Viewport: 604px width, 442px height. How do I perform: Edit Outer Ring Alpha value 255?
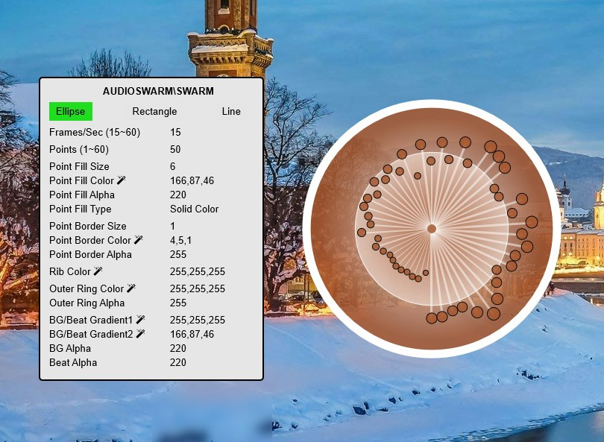point(178,303)
